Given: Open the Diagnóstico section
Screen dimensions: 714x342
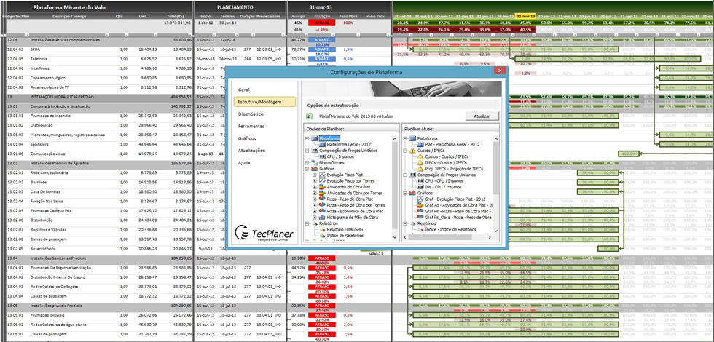Looking at the screenshot, I should pos(251,114).
